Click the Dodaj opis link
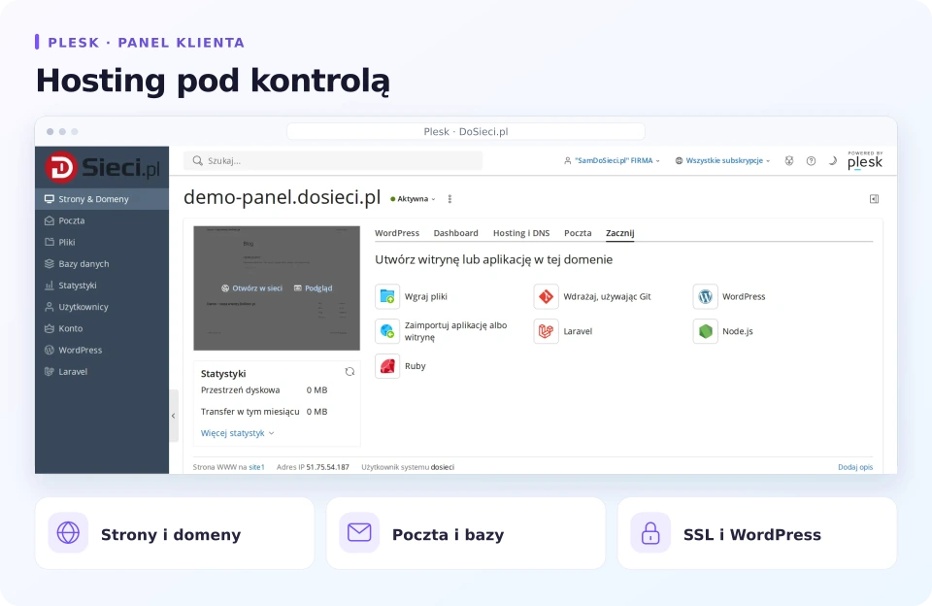 [855, 467]
